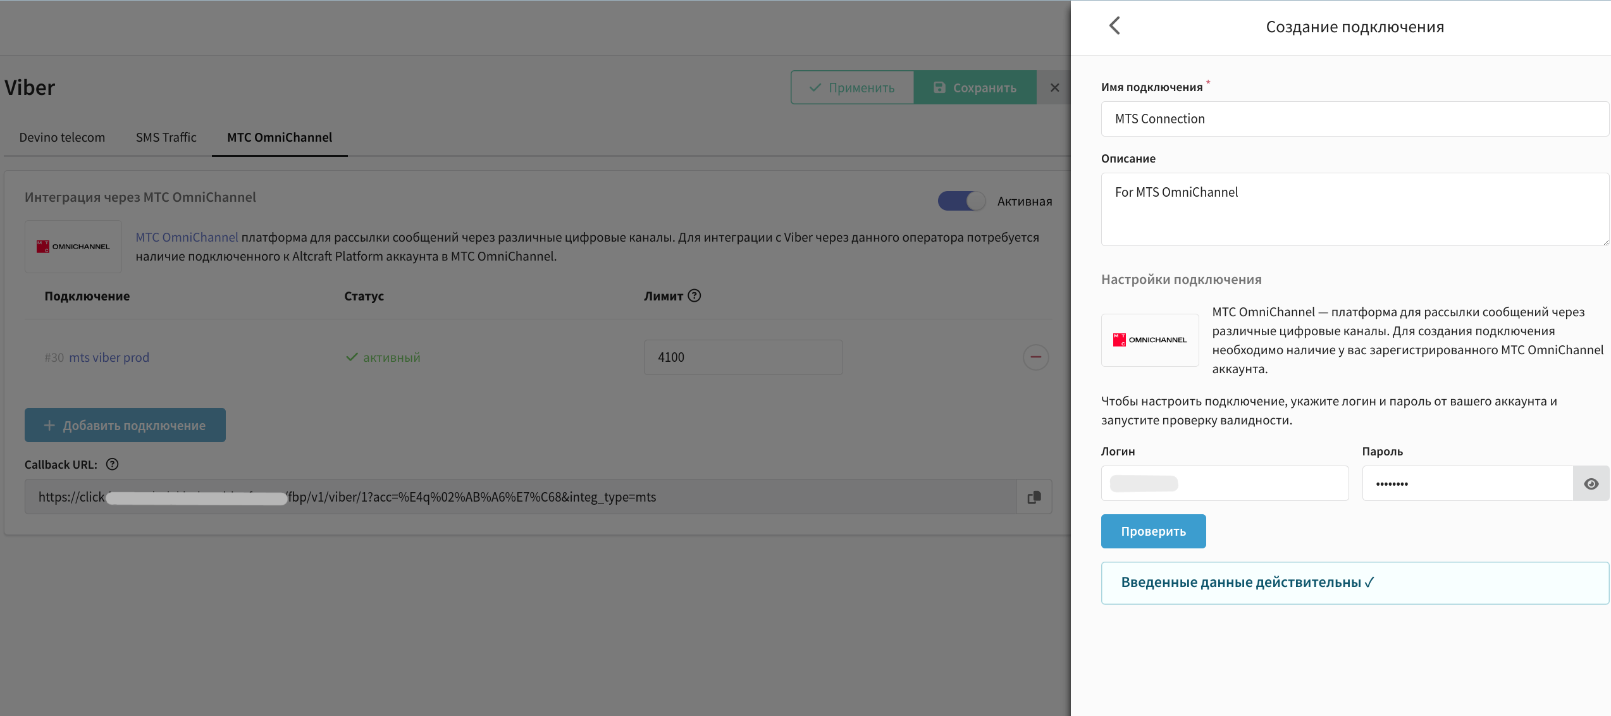The width and height of the screenshot is (1611, 716).
Task: Click the Подключение column header
Action: (87, 296)
